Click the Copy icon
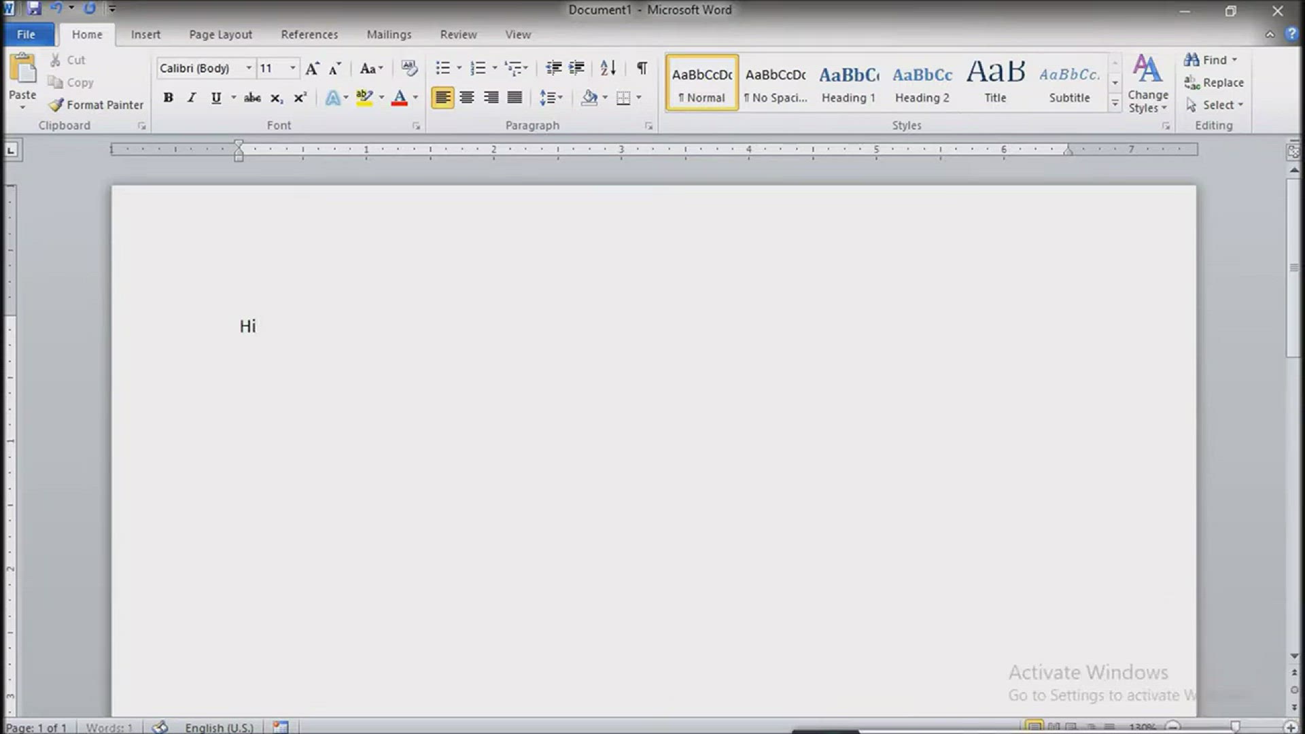This screenshot has height=734, width=1305. [x=55, y=82]
